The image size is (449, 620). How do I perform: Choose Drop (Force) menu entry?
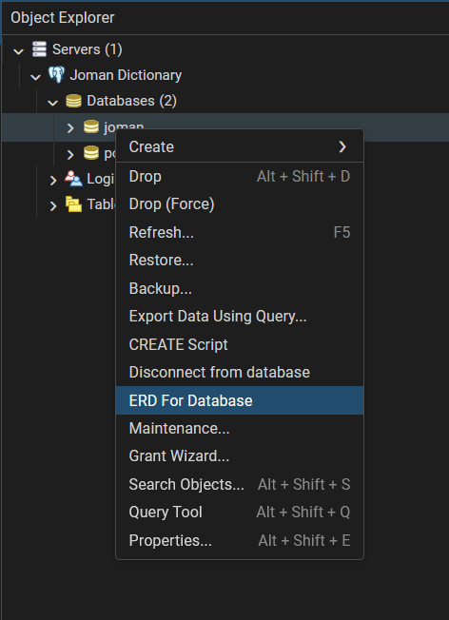(x=240, y=204)
